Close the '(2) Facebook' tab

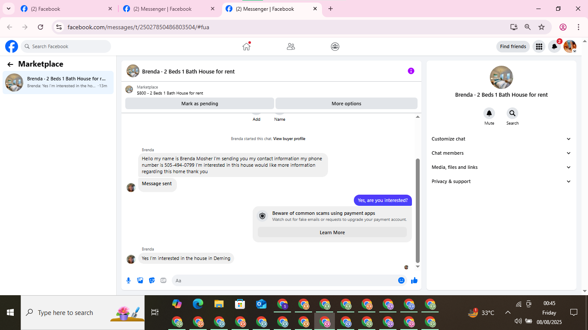(x=110, y=9)
